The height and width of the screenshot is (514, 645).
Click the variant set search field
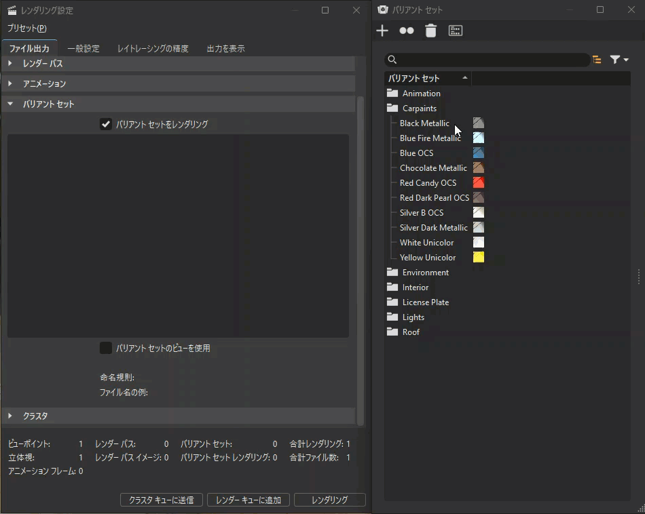click(487, 60)
